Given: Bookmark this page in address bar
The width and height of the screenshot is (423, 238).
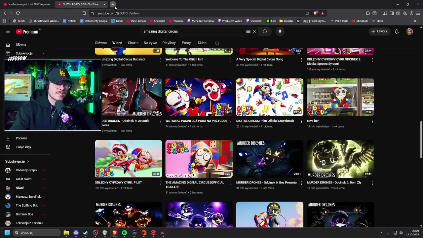Looking at the screenshot, I should (84, 13).
